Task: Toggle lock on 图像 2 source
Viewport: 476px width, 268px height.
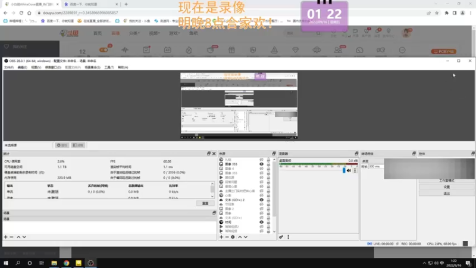Action: pyautogui.click(x=268, y=209)
